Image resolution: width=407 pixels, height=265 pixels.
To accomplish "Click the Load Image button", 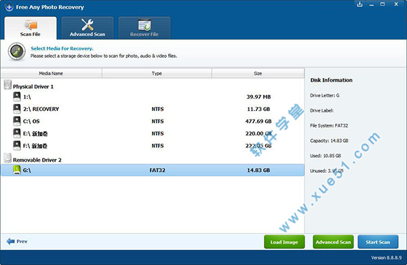I will coord(284,242).
